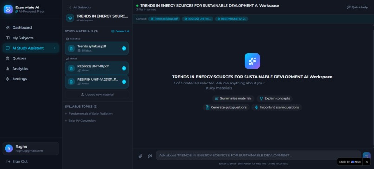The image size is (374, 169).
Task: Uncheck RES(R19) UNIT-IV material
Action: coord(124,82)
